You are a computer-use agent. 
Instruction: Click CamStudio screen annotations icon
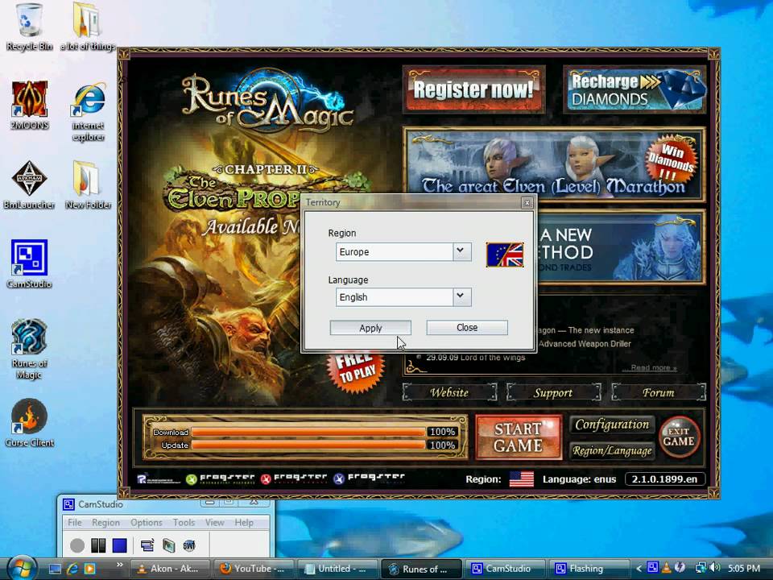168,545
